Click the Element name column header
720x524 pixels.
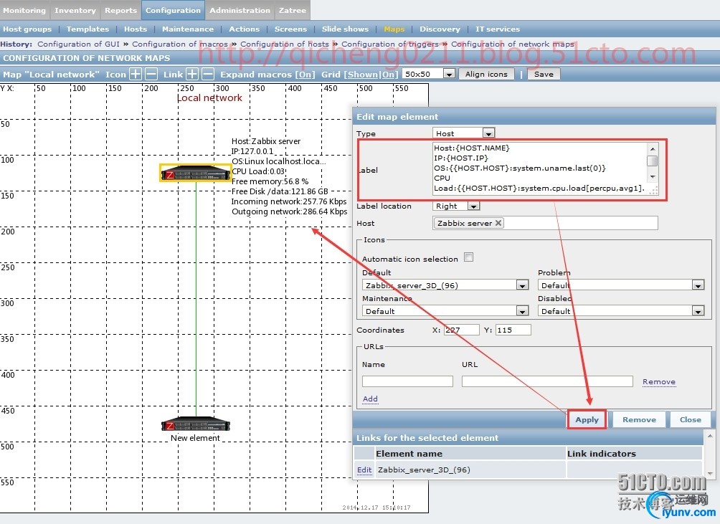point(470,453)
